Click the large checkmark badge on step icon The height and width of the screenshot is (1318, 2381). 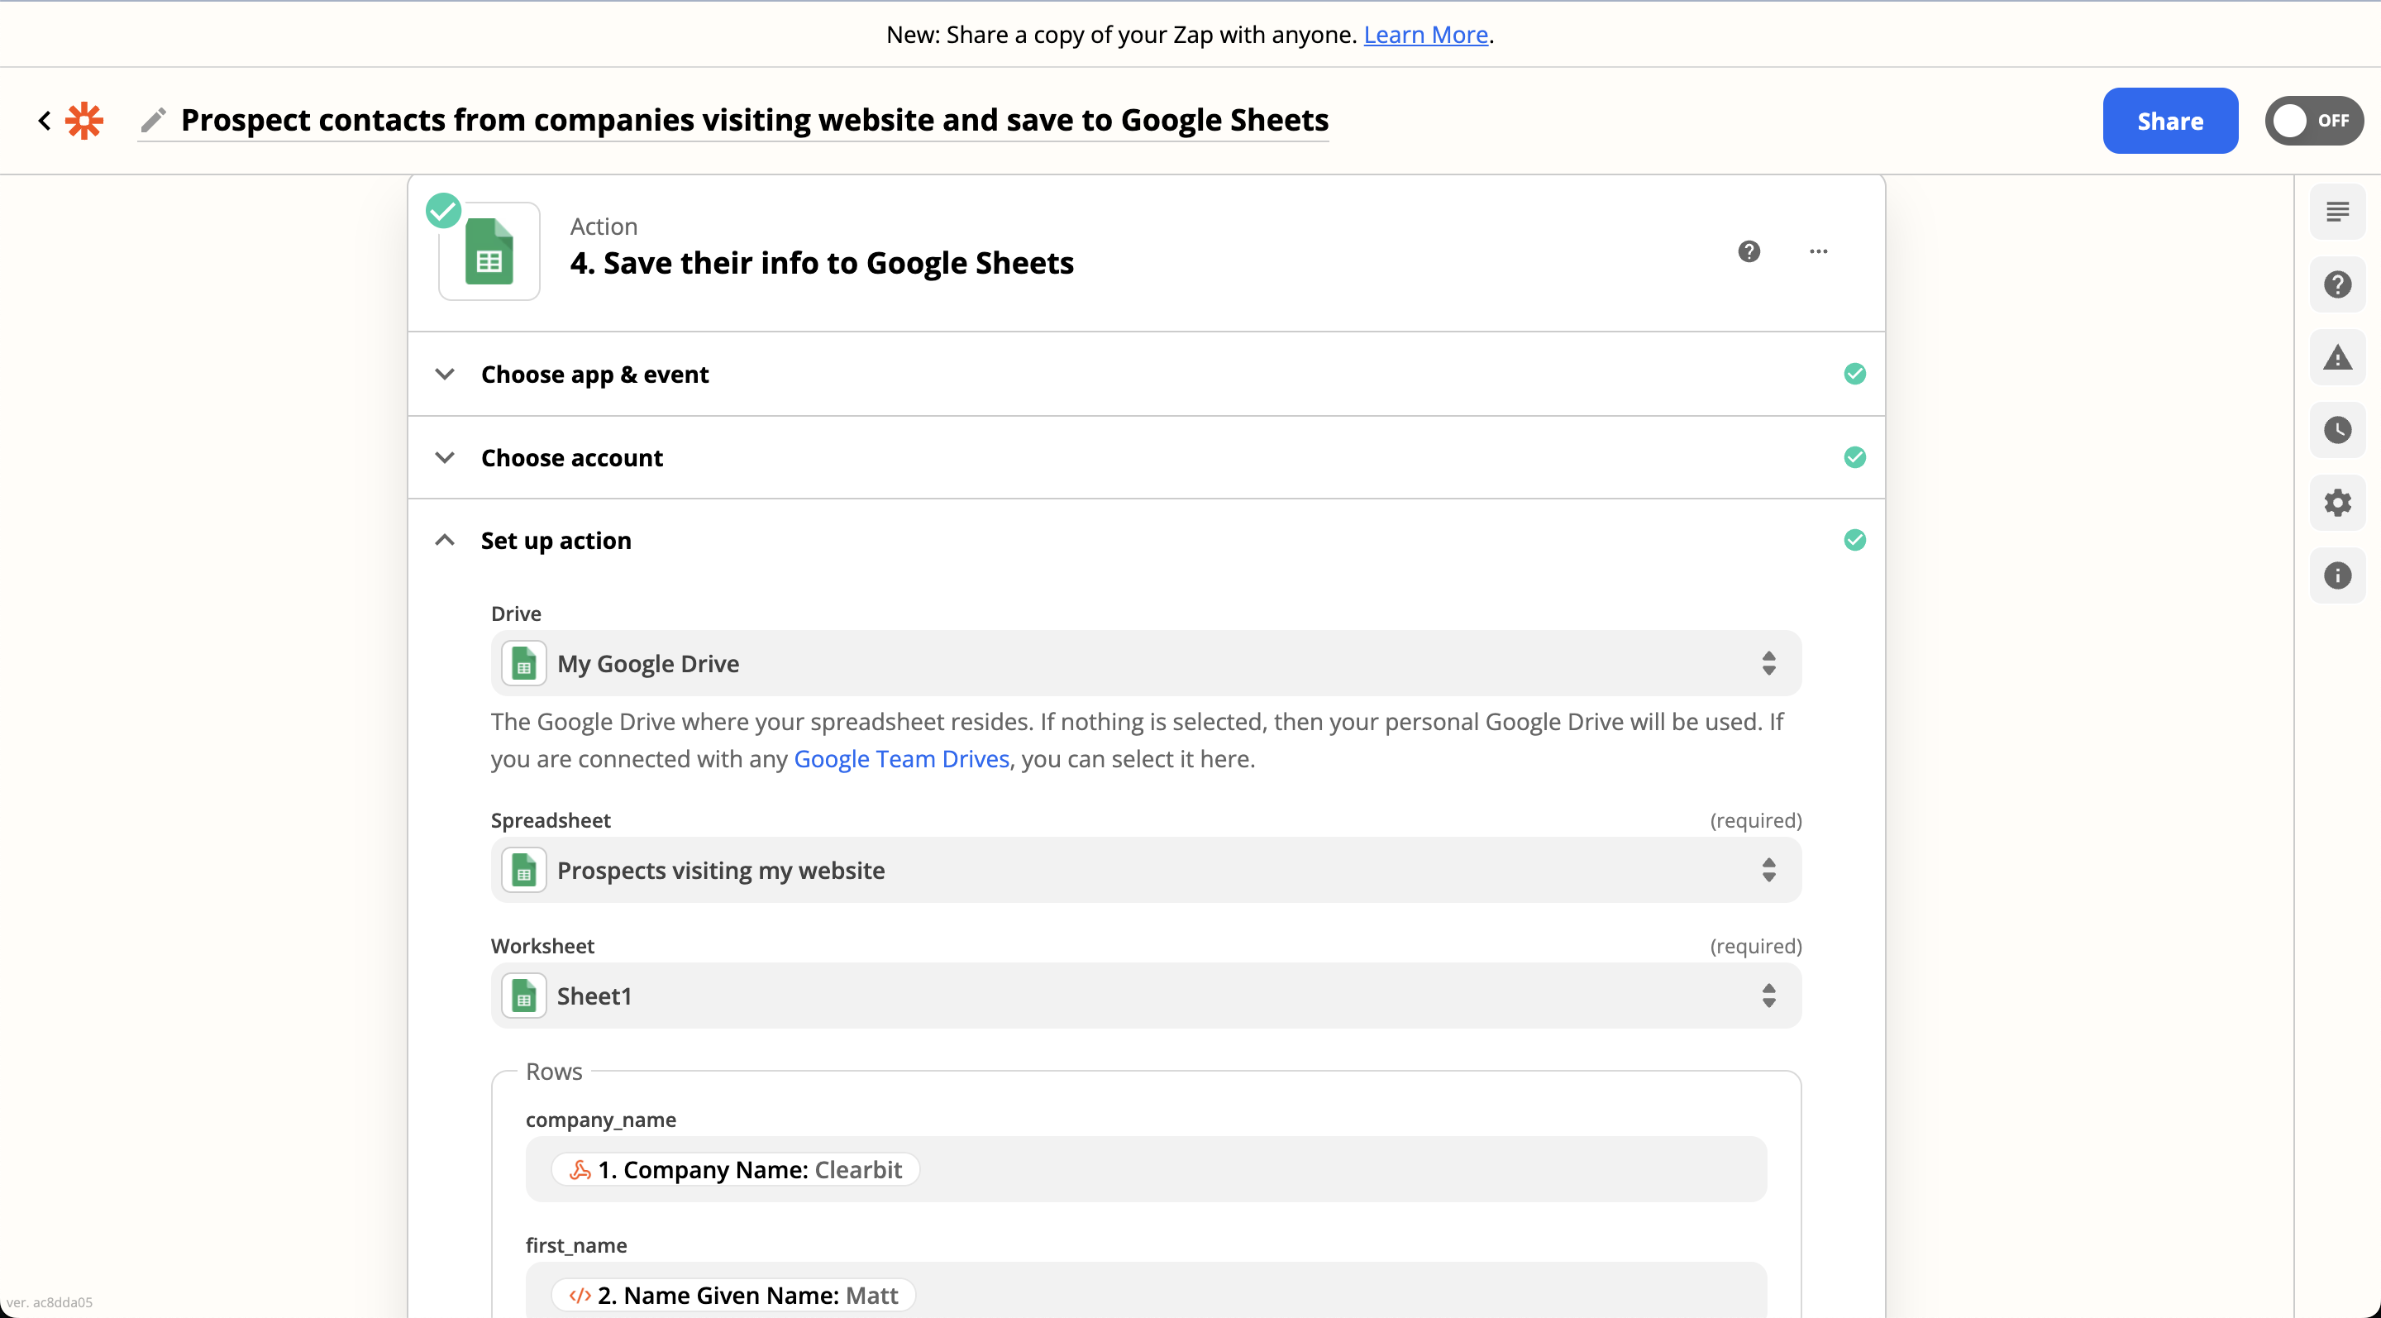click(x=444, y=211)
